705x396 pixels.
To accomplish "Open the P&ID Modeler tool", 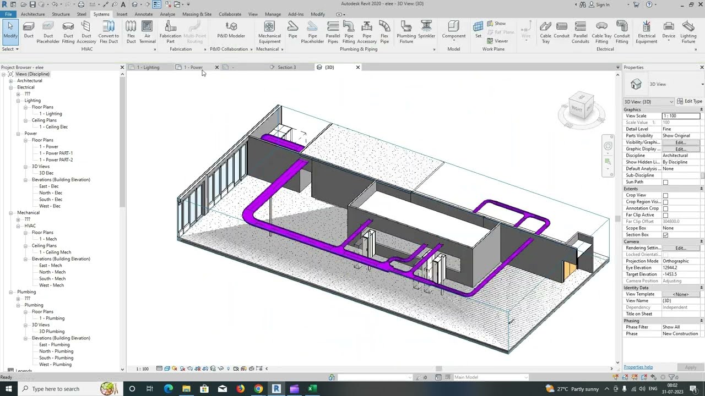I will tap(231, 30).
